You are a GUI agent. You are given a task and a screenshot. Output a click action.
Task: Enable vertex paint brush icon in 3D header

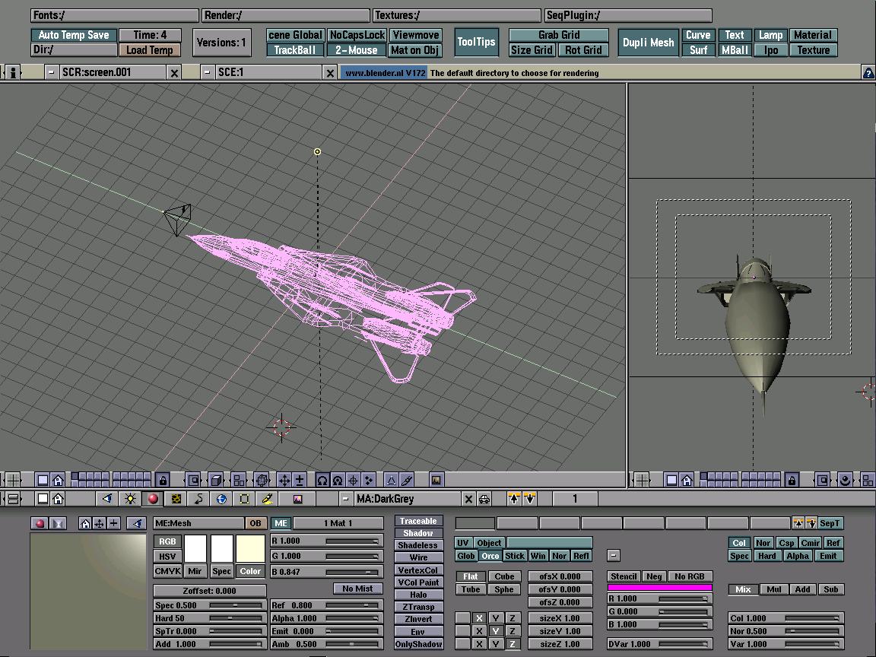click(x=406, y=479)
